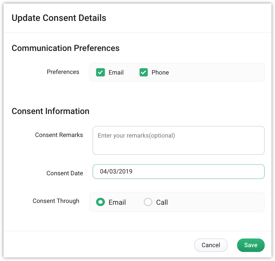Click the Consent Through field label
Image resolution: width=275 pixels, height=261 pixels.
pos(56,201)
